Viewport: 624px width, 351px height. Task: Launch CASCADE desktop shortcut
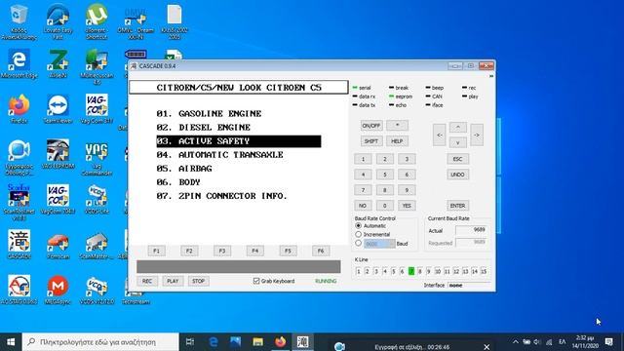coord(19,245)
